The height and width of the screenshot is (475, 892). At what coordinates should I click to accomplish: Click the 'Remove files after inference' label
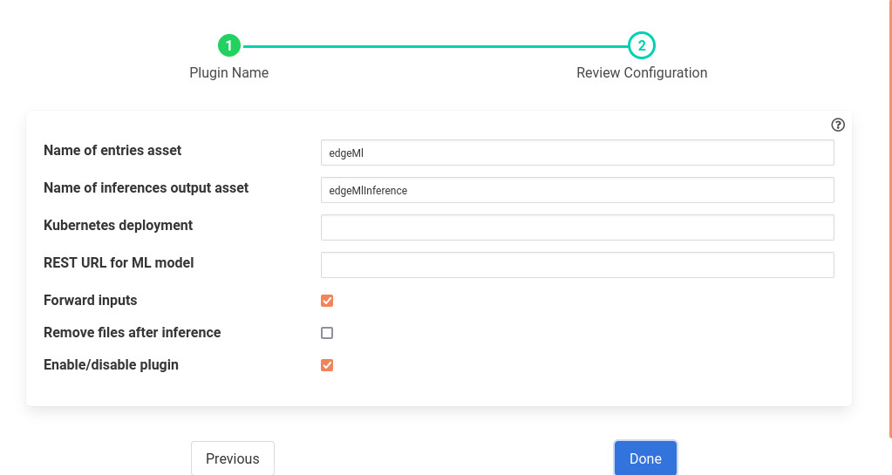click(132, 332)
